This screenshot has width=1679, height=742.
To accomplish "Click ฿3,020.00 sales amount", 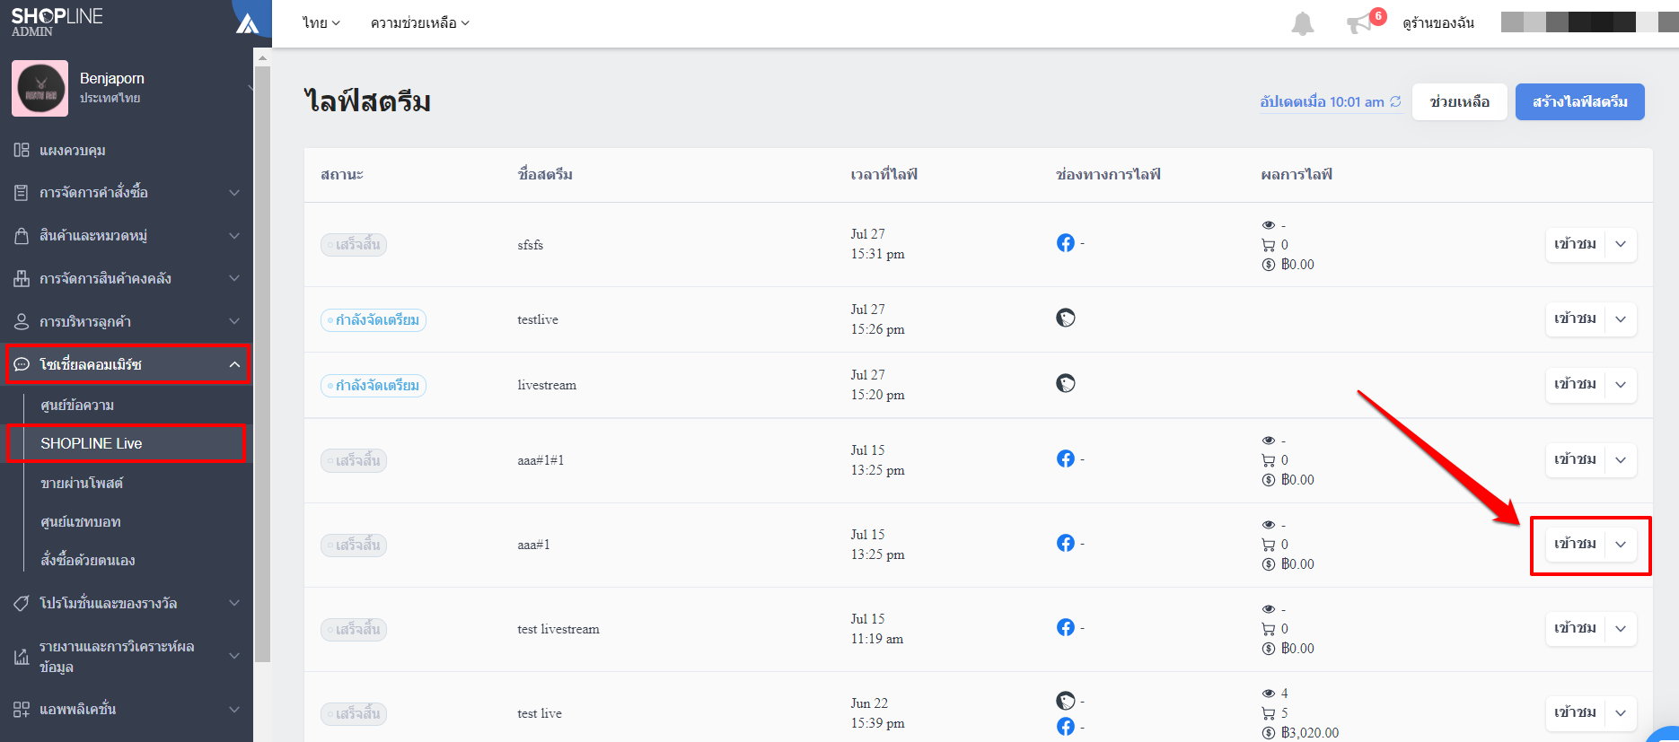I will click(x=1310, y=733).
